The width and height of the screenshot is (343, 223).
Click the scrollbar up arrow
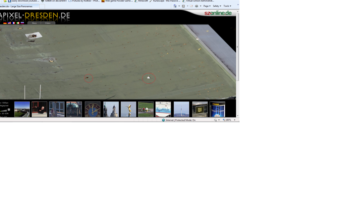[238, 11]
